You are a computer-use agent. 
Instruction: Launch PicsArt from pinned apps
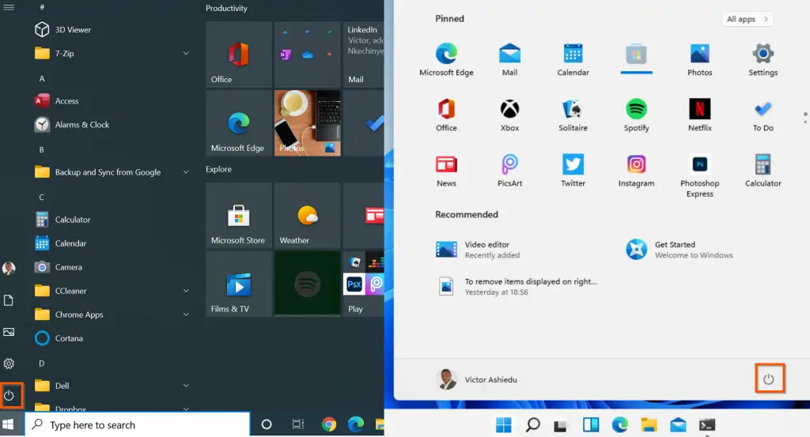(509, 171)
